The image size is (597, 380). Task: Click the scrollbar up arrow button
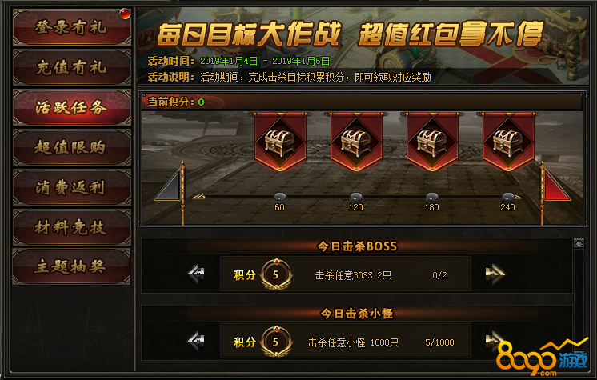pos(579,243)
